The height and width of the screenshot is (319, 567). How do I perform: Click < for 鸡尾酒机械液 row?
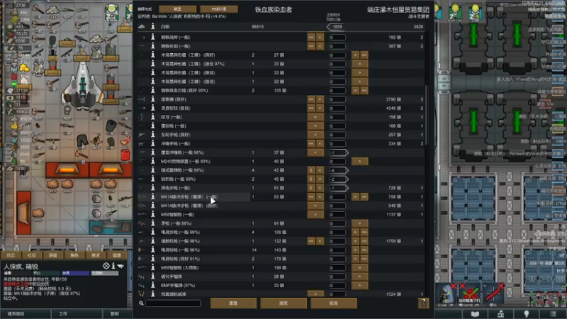click(x=315, y=294)
